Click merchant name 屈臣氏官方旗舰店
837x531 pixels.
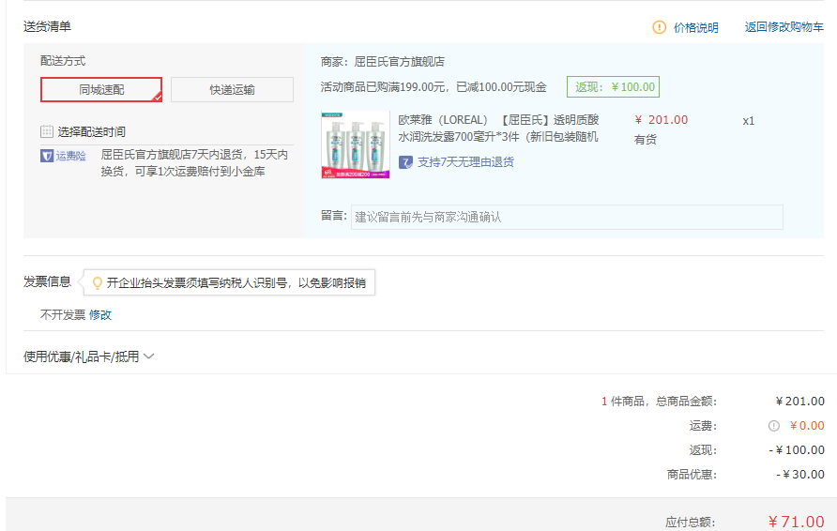[400, 62]
